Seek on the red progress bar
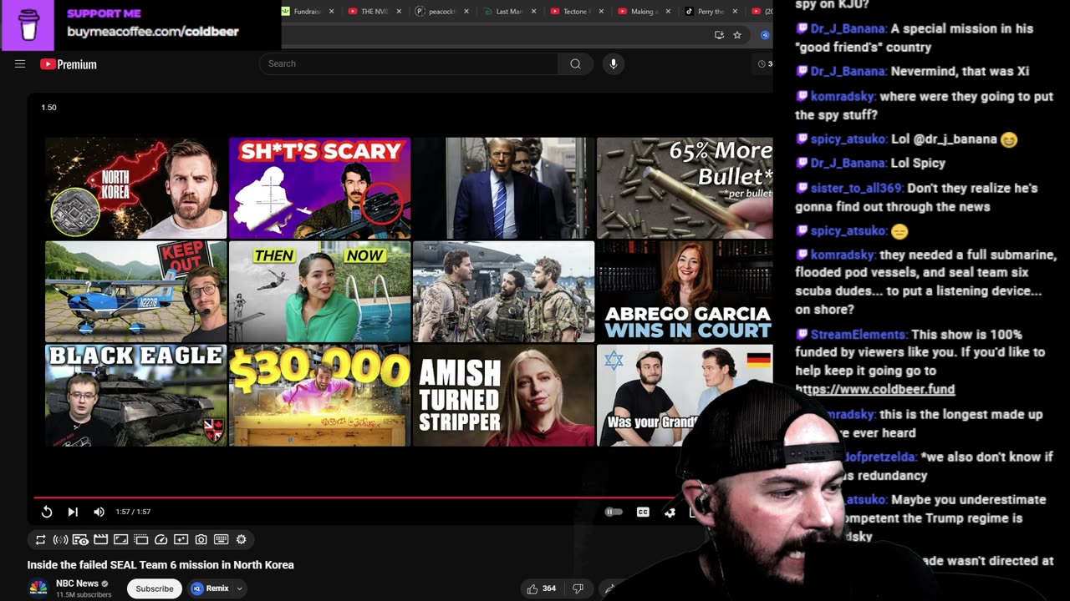 click(359, 497)
